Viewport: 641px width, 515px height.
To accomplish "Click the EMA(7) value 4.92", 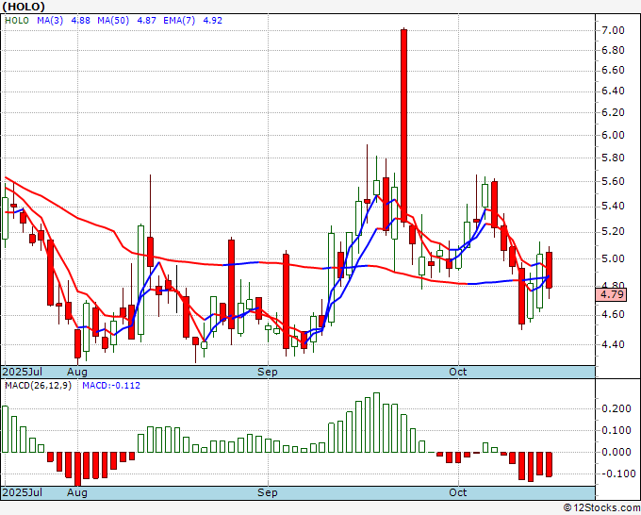I will [x=213, y=21].
